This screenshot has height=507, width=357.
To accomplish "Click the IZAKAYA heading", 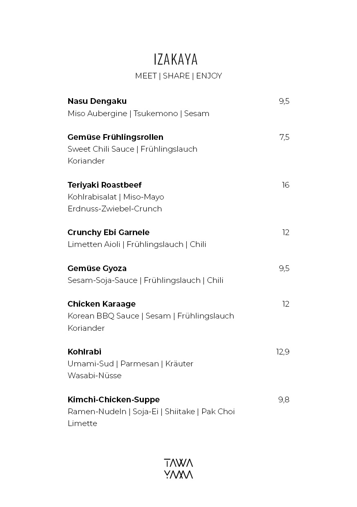I will (176, 59).
